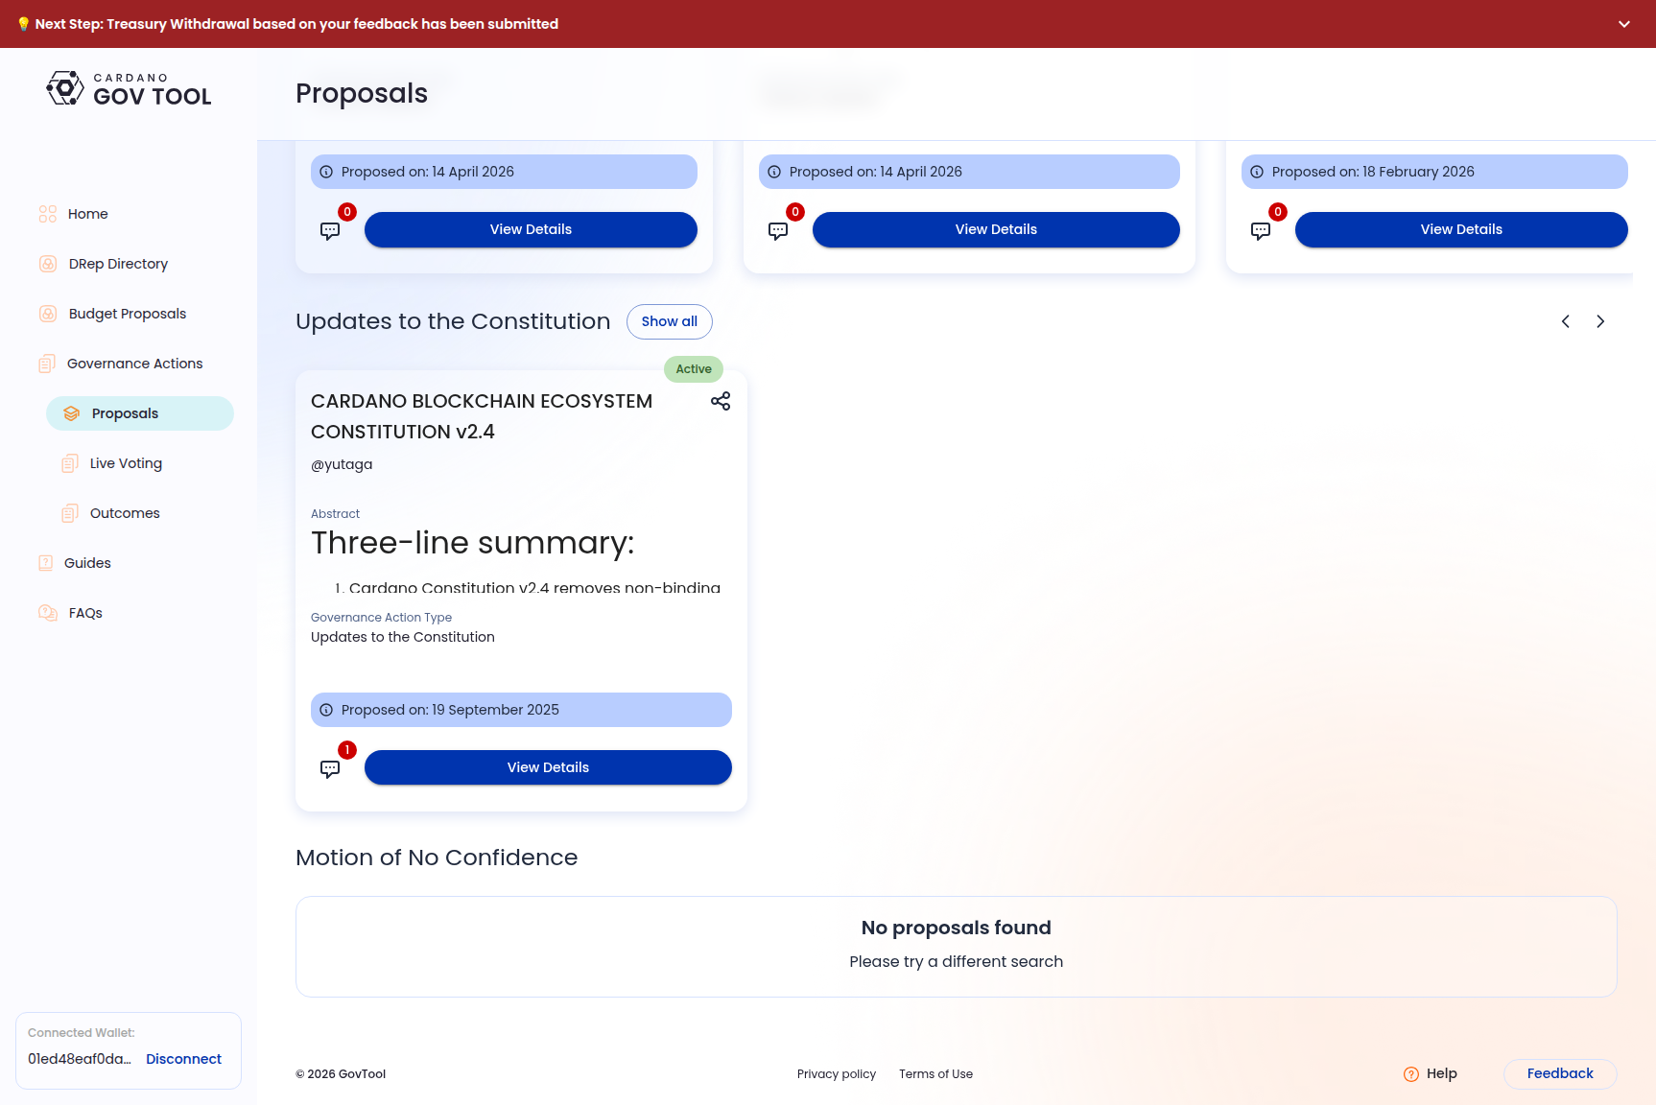Open comments on the 18 February 2026 proposal

coord(1261,230)
